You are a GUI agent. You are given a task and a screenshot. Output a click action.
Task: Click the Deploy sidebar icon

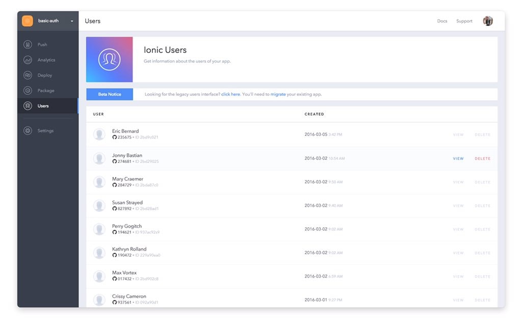tap(28, 75)
